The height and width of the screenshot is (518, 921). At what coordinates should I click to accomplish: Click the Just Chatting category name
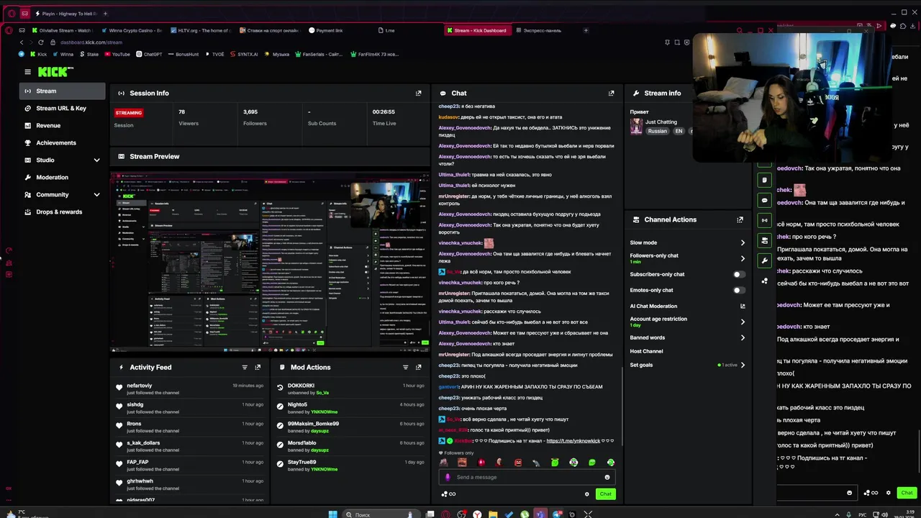(x=661, y=122)
